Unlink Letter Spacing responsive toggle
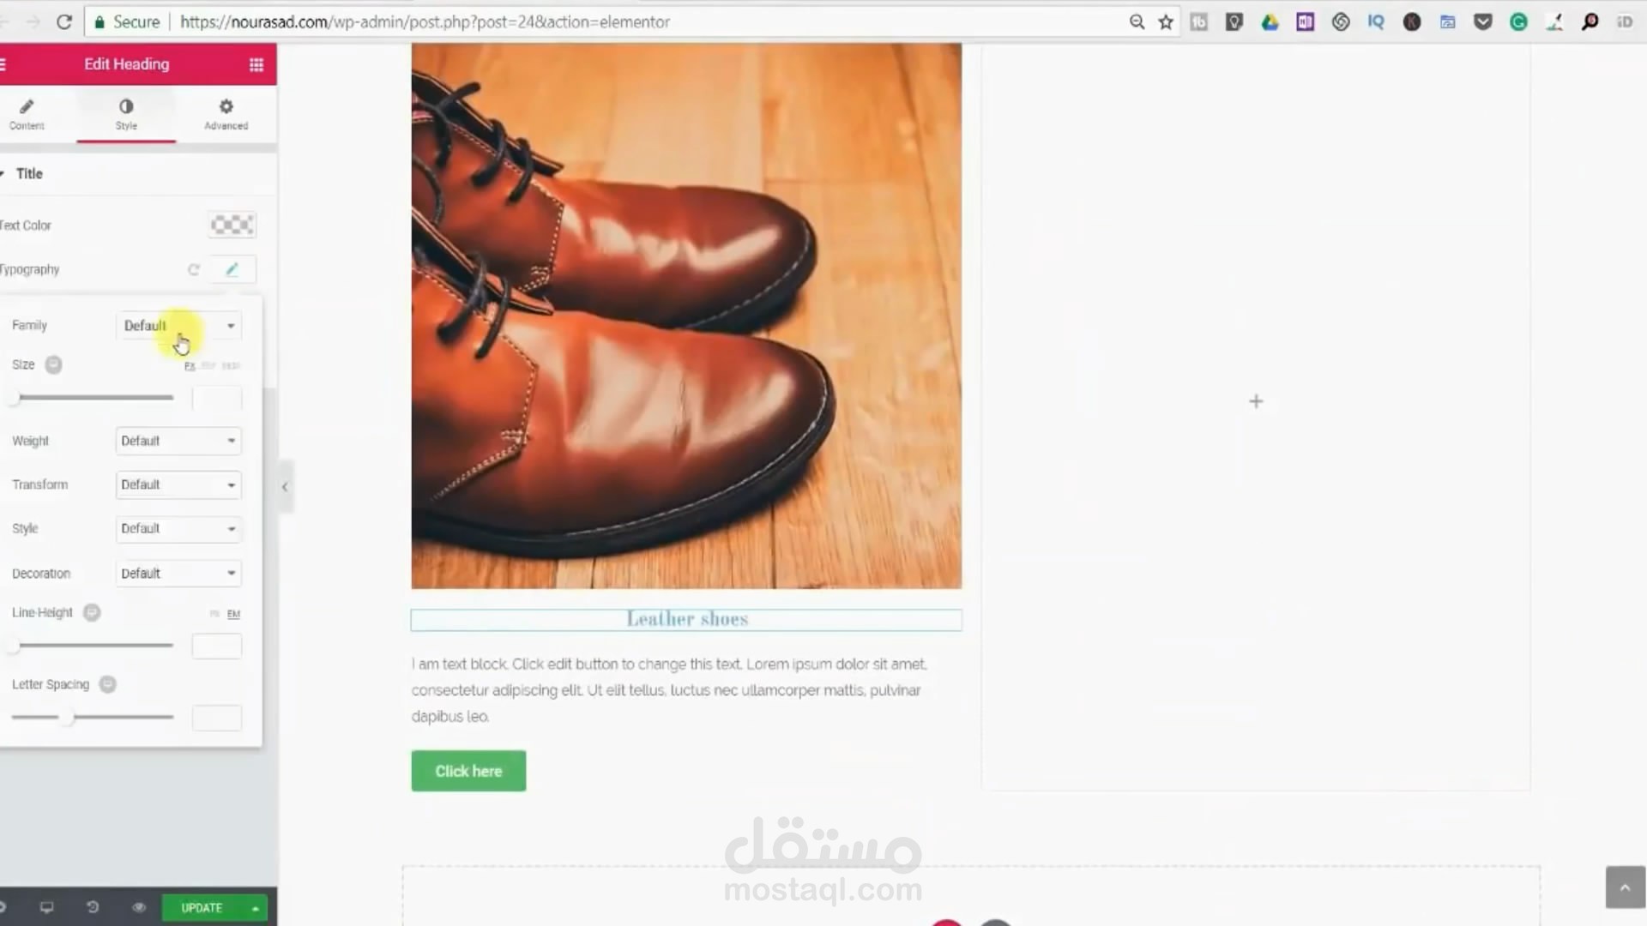1647x926 pixels. pos(107,684)
